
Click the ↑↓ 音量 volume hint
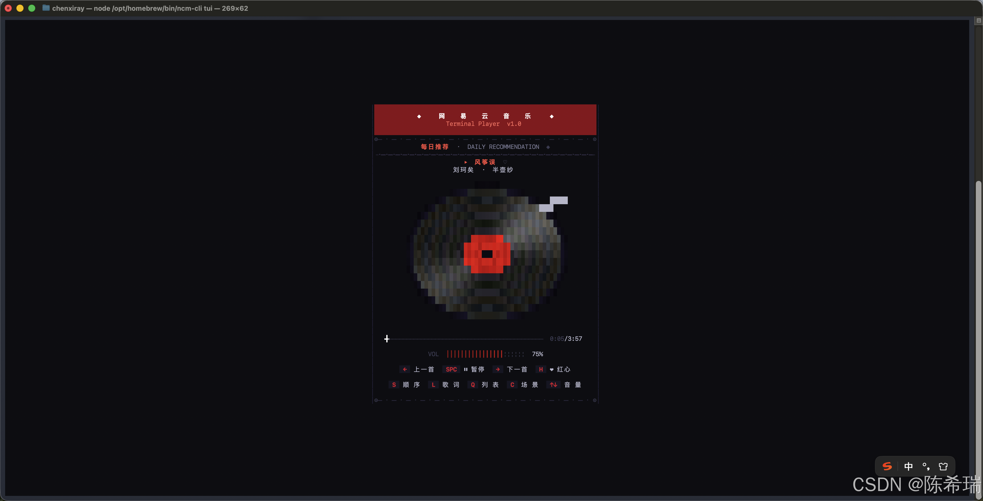coord(564,385)
